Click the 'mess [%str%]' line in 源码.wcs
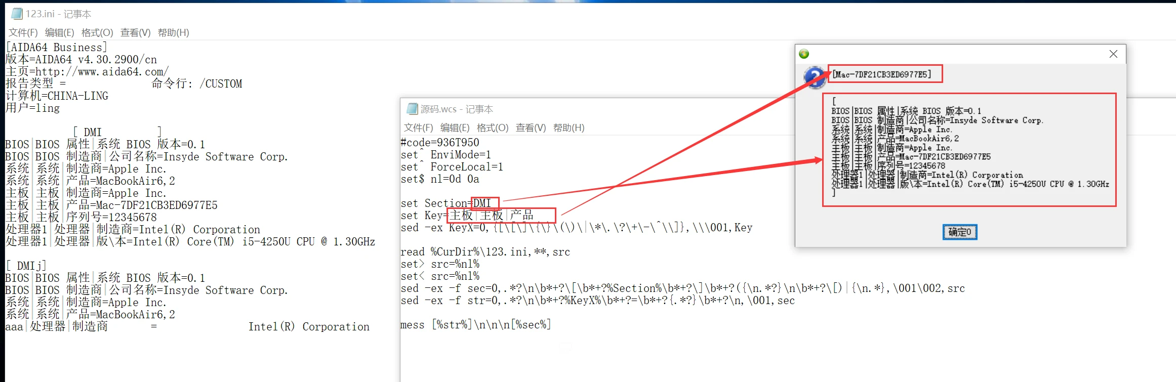The height and width of the screenshot is (382, 1176). click(x=475, y=325)
